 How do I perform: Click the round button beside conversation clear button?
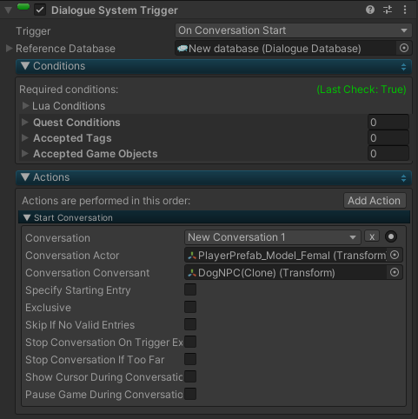click(x=391, y=236)
